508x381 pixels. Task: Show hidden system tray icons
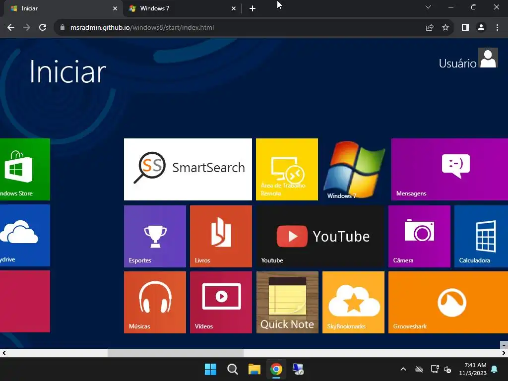coord(403,369)
